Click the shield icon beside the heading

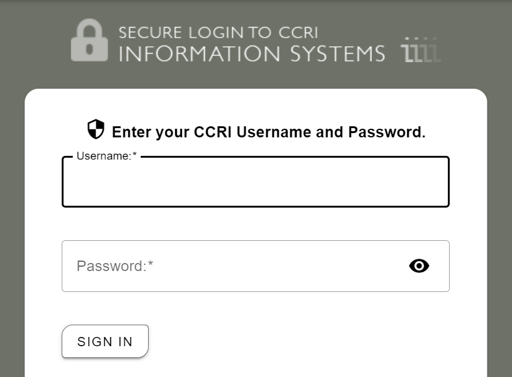click(96, 129)
